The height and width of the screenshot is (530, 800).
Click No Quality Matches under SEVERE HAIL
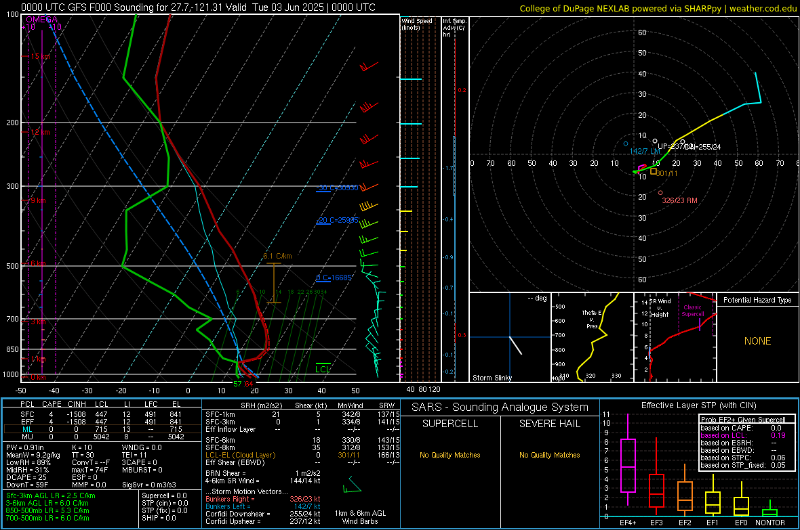tap(549, 455)
